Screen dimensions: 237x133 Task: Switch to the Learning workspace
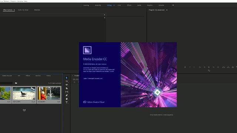pyautogui.click(x=86, y=5)
